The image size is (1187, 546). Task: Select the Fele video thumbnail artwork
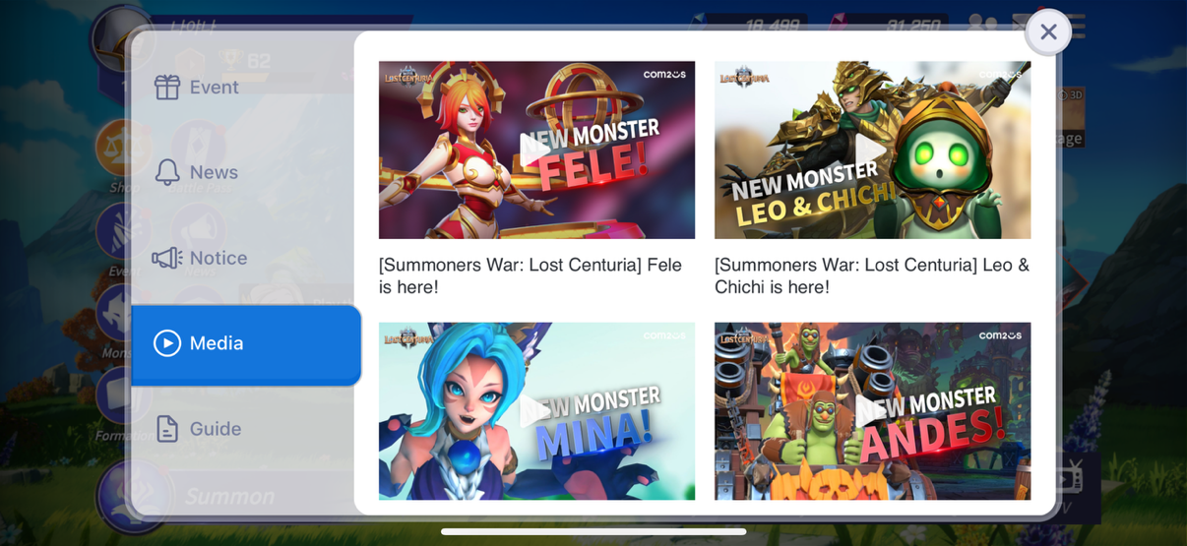pyautogui.click(x=536, y=150)
